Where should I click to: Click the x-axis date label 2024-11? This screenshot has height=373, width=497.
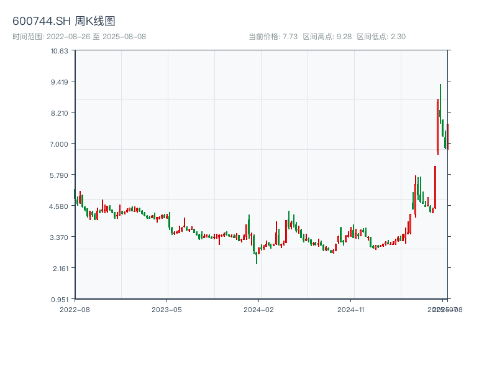tap(351, 310)
